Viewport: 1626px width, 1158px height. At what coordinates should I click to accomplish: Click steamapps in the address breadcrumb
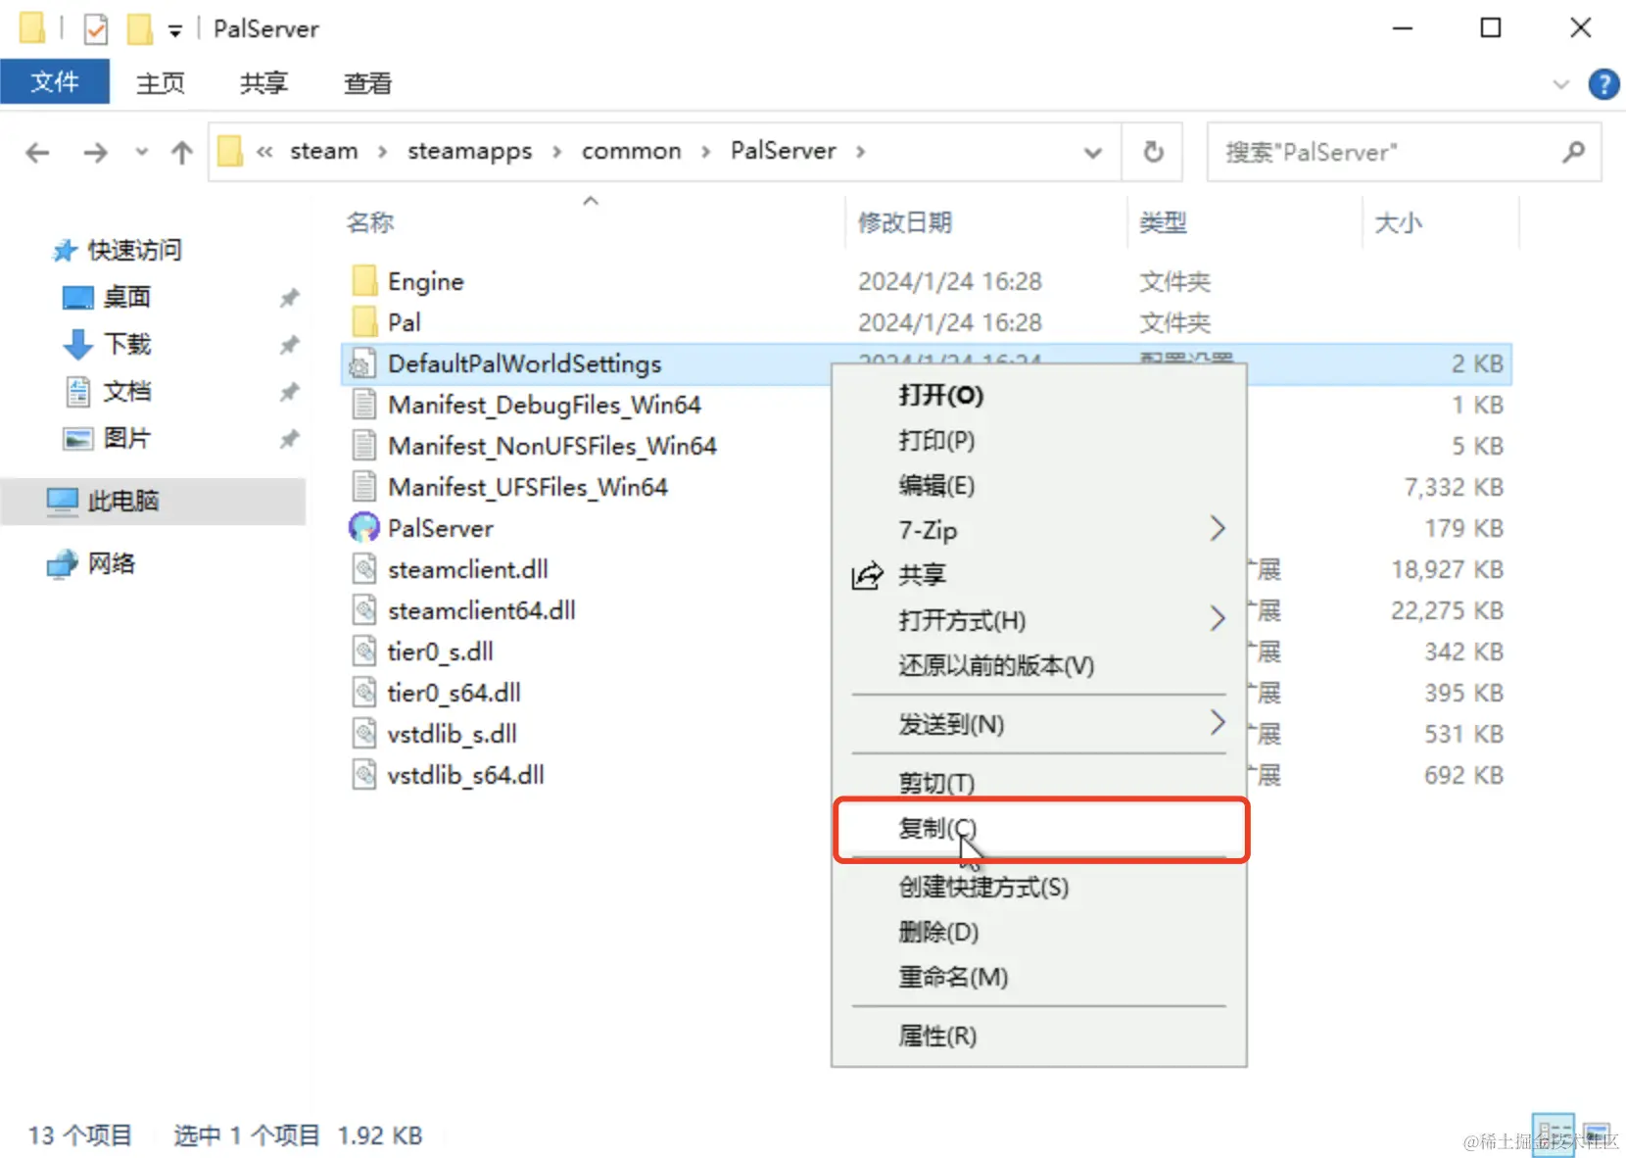(x=469, y=151)
